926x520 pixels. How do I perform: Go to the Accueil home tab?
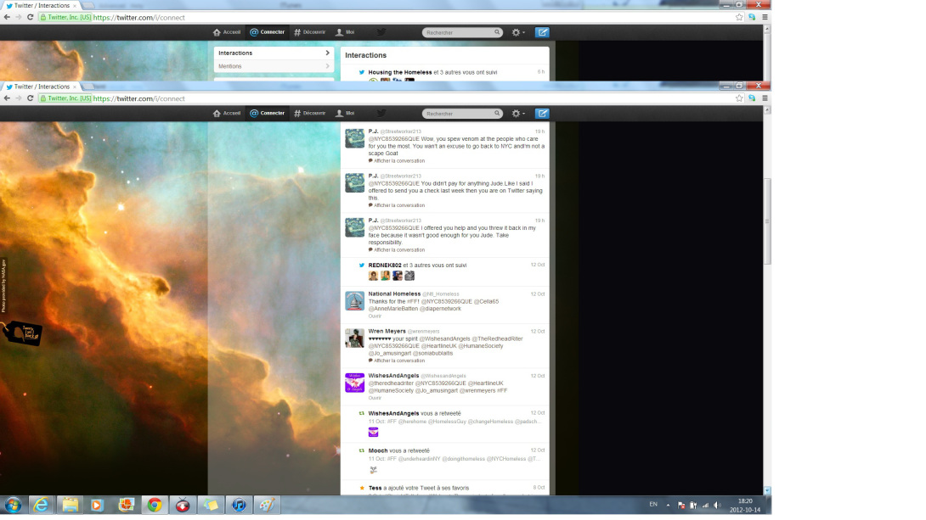pyautogui.click(x=227, y=113)
